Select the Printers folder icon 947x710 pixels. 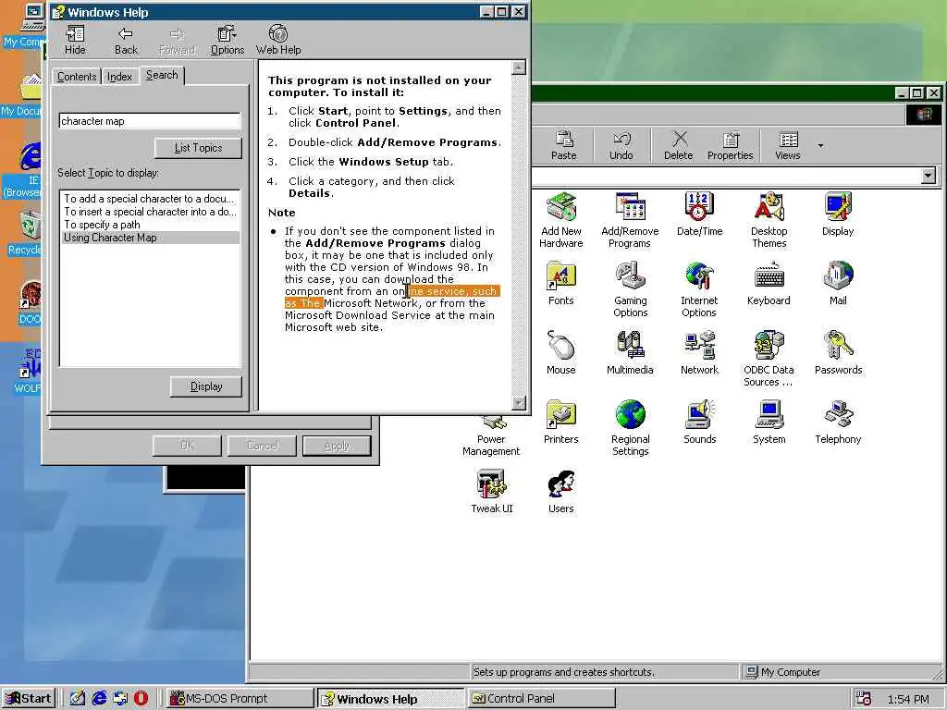click(561, 422)
